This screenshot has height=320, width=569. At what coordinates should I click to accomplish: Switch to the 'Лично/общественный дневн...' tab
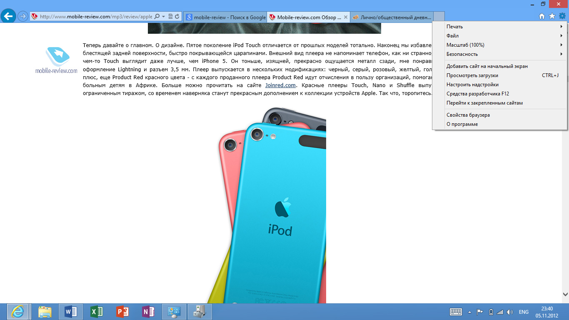(392, 17)
